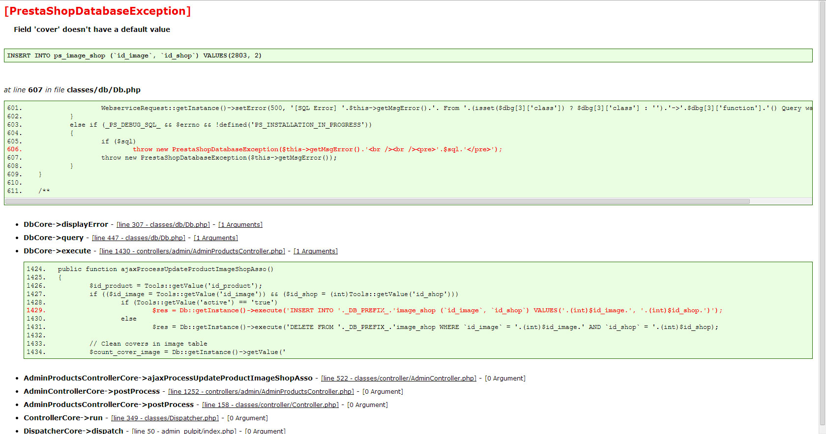Image resolution: width=826 pixels, height=434 pixels.
Task: Click DispatcherCore->dispatch trace entry
Action: tap(73, 431)
